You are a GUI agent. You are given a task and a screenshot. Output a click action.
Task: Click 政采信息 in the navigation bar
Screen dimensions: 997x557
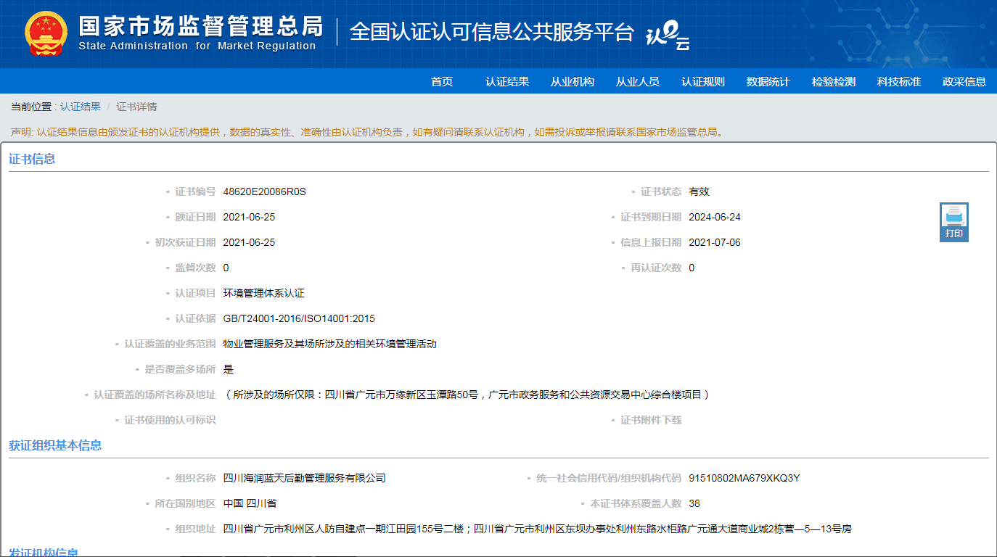pyautogui.click(x=964, y=82)
